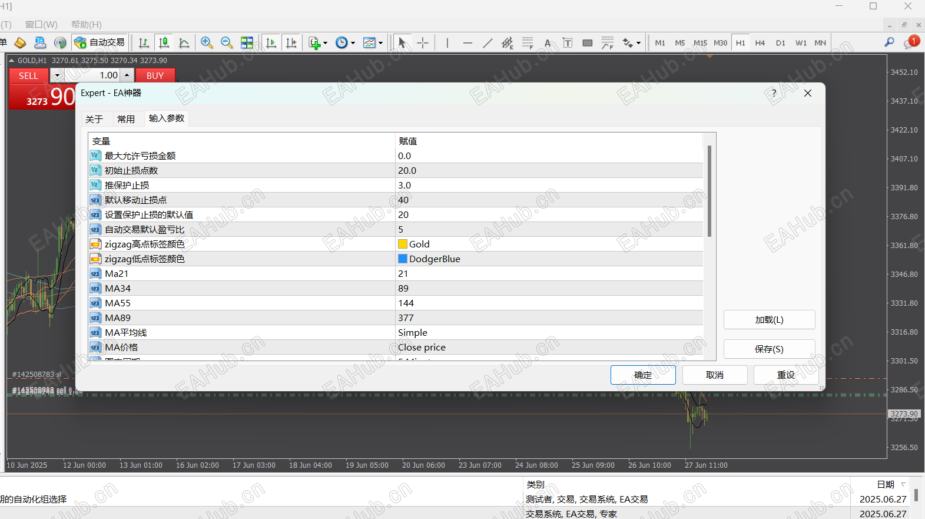Select the crosshair tool

click(423, 42)
